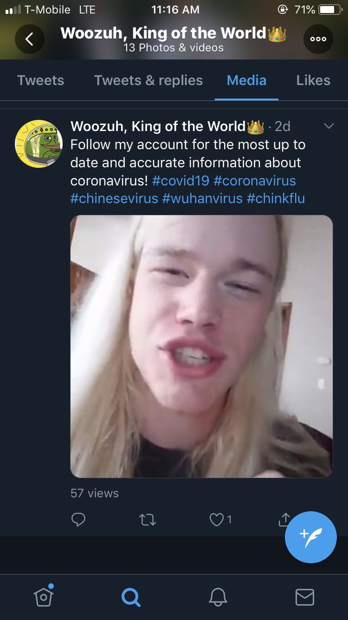Open Messages via the envelope icon
Viewport: 348px width, 620px height.
tap(305, 597)
